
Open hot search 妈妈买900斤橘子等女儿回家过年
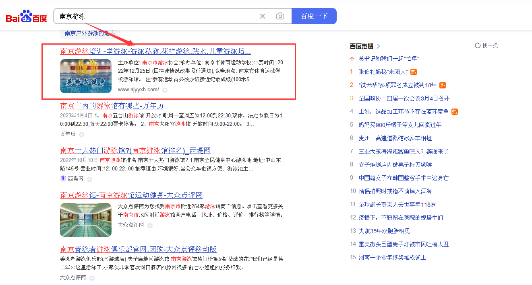400,125
